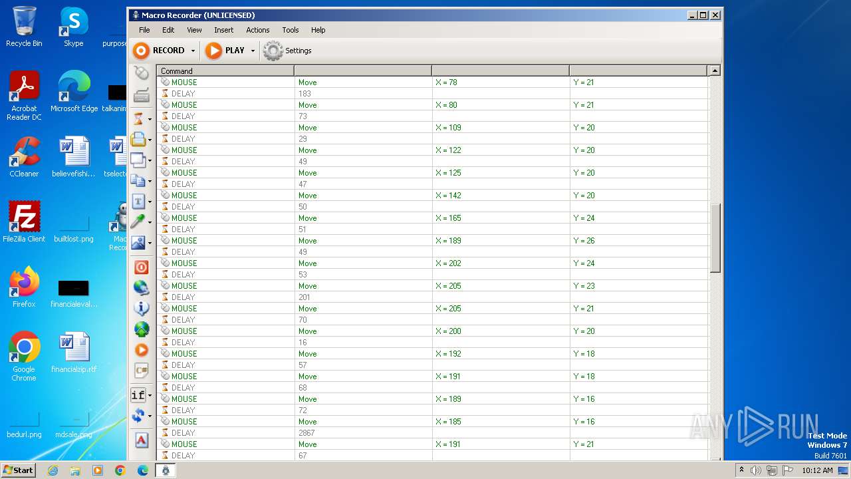
Task: Click the PLAY button
Action: (x=225, y=51)
